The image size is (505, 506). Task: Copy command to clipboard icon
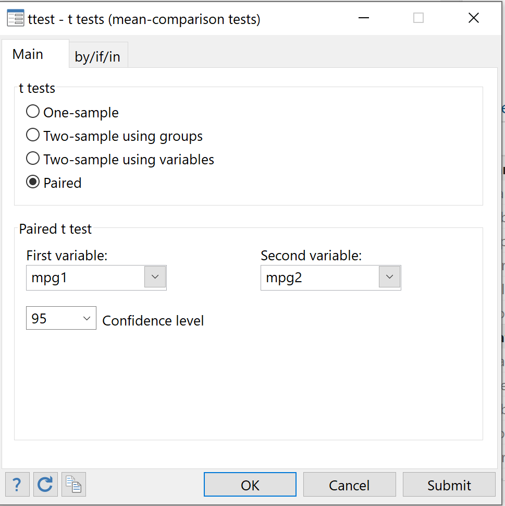tap(73, 485)
